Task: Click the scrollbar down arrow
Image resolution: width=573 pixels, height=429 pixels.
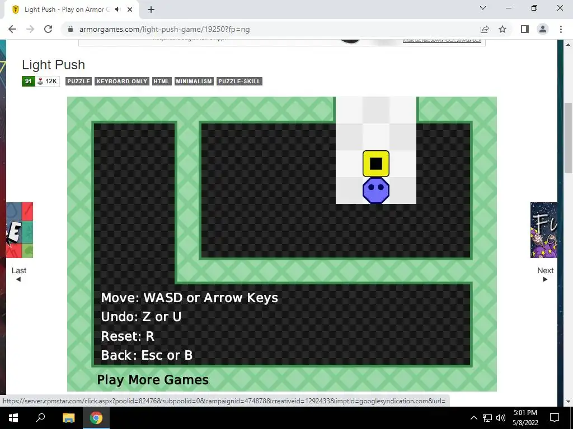Action: 568,402
